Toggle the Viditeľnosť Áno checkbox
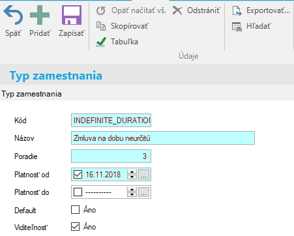294x236 pixels. tap(76, 227)
